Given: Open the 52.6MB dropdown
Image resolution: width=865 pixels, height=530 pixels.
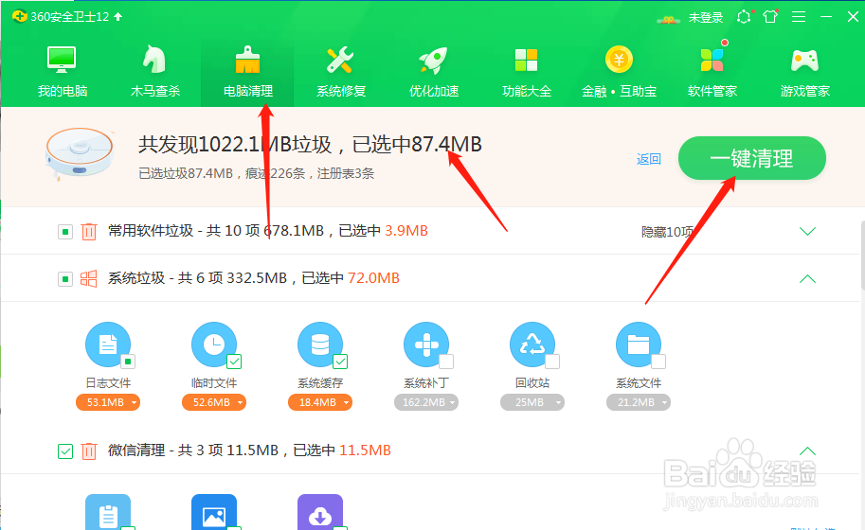Looking at the screenshot, I should [213, 403].
